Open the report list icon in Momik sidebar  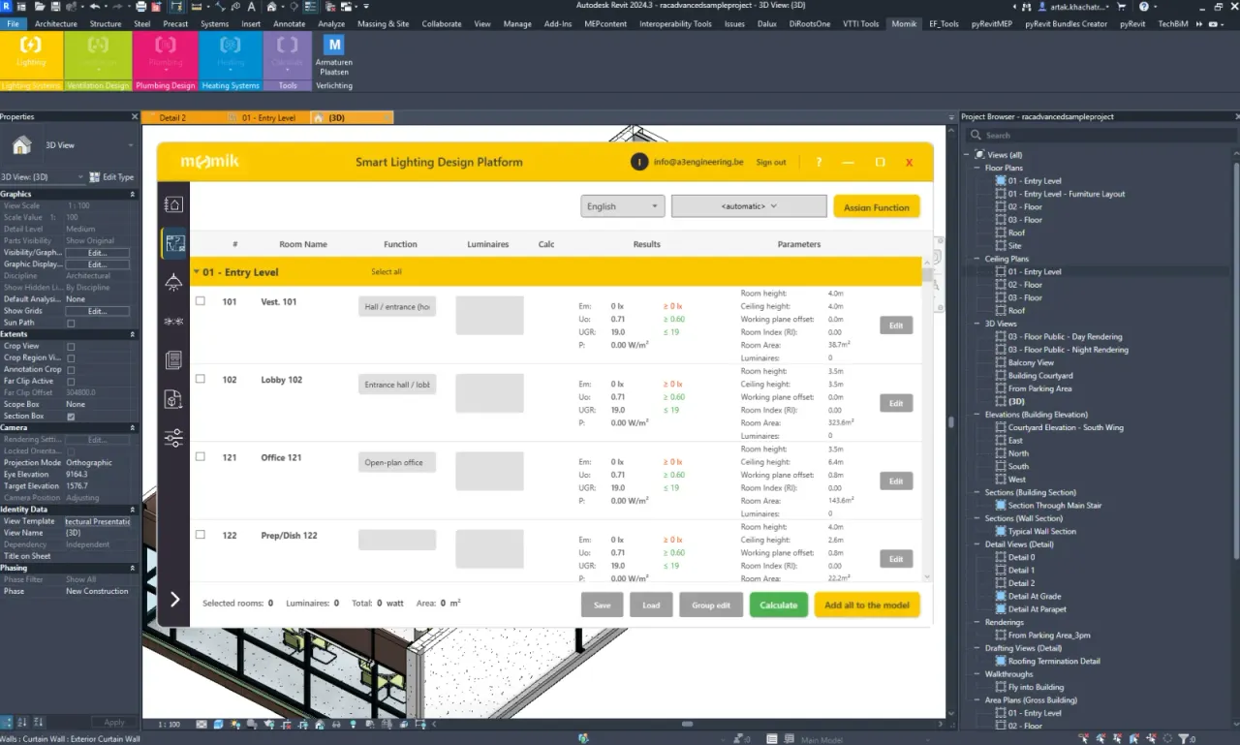click(x=173, y=360)
